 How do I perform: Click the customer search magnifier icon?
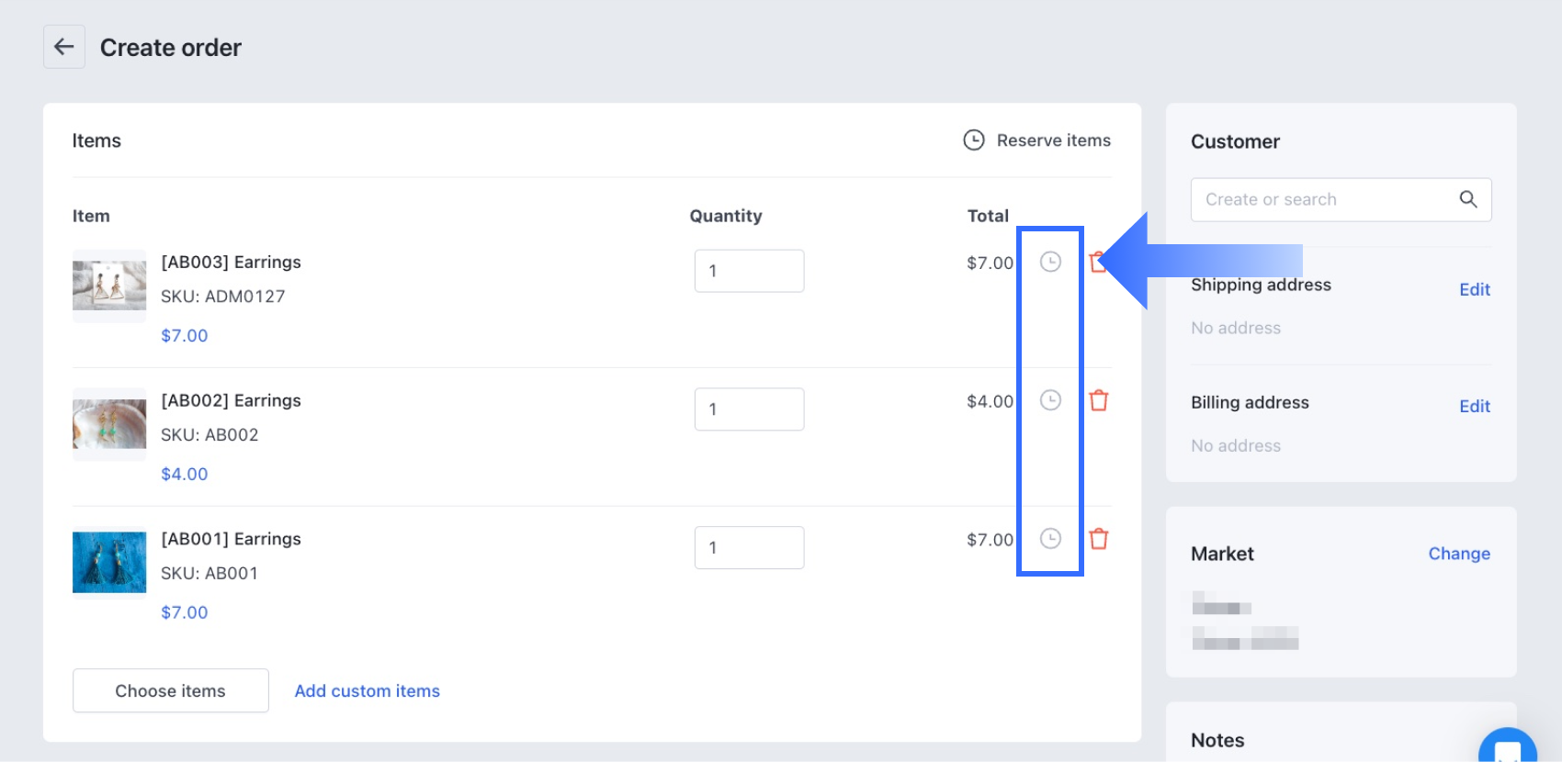(1468, 199)
